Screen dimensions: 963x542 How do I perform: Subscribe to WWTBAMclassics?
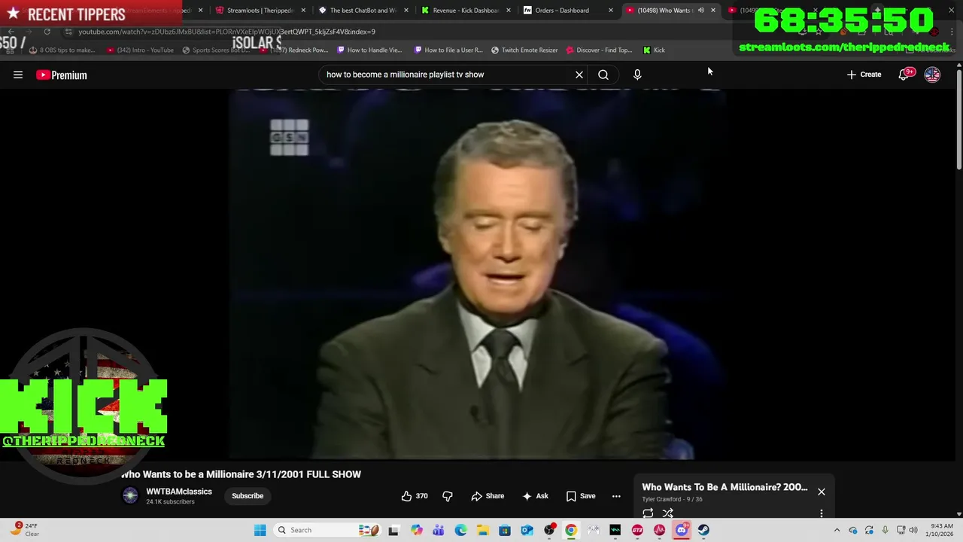point(248,496)
